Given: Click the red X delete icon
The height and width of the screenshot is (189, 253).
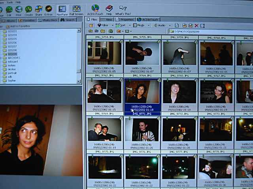Looking at the screenshot, I should [x=196, y=26].
